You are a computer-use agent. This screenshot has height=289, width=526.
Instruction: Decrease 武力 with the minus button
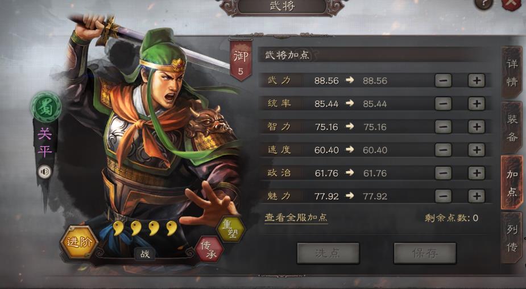444,81
